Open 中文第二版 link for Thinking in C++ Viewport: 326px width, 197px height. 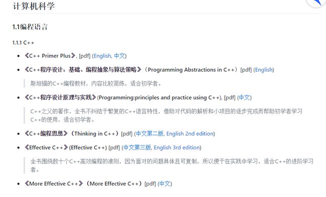(x=150, y=134)
